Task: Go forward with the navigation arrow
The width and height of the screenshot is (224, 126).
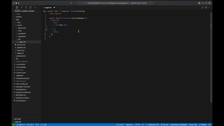Action: tap(75, 3)
